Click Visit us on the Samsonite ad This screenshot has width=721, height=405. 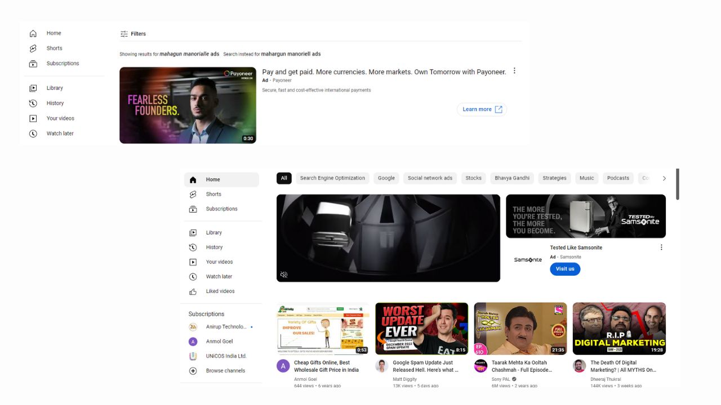pos(565,269)
